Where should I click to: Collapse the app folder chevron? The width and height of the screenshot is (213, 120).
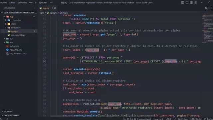pos(4,17)
